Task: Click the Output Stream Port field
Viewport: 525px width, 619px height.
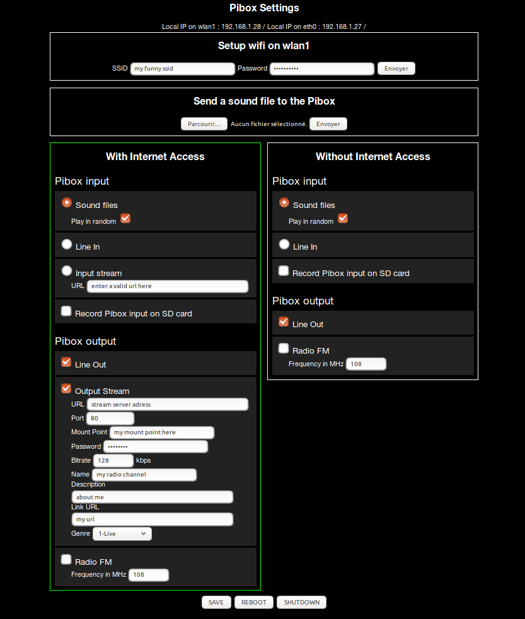Action: click(x=110, y=419)
